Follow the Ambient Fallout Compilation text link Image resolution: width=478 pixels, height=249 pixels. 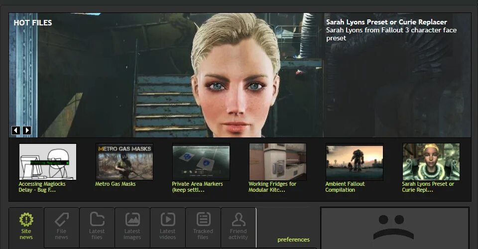(x=345, y=187)
